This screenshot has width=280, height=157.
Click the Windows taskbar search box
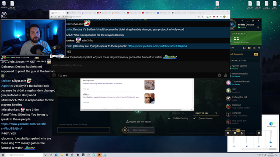point(24,155)
